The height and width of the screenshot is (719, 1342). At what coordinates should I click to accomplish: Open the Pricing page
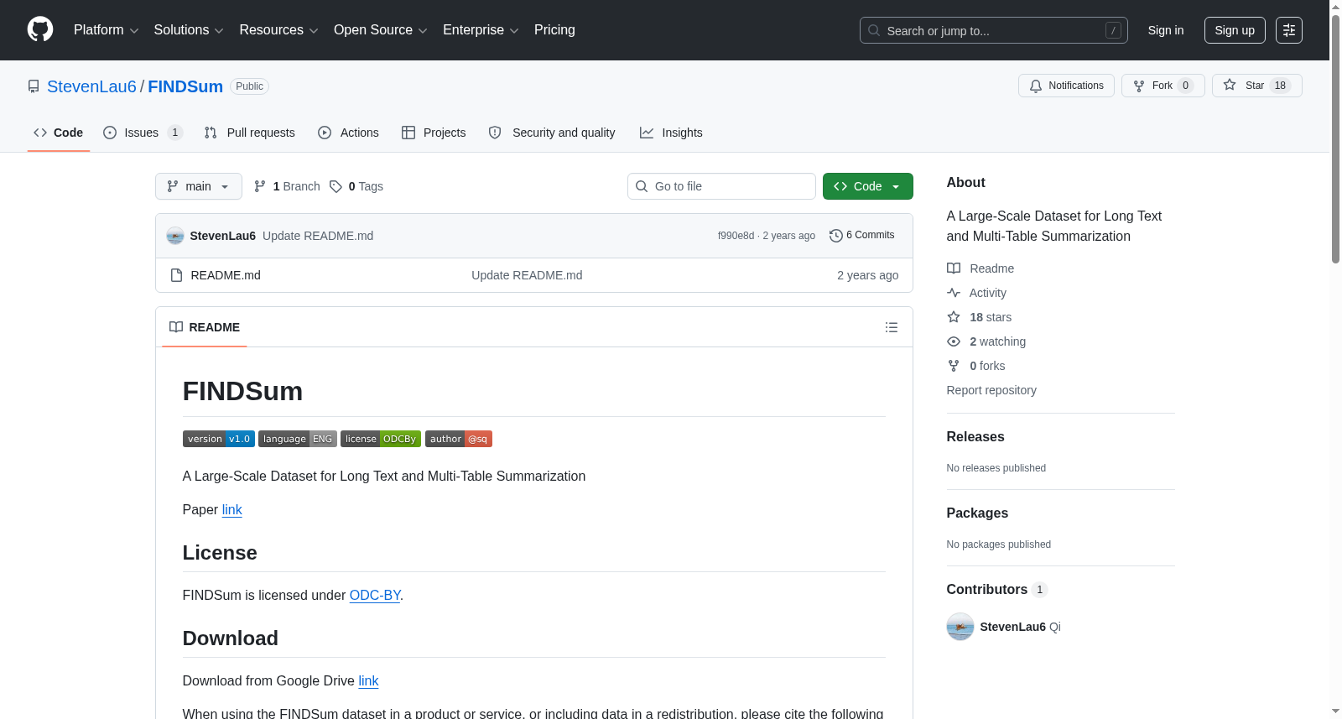click(554, 30)
